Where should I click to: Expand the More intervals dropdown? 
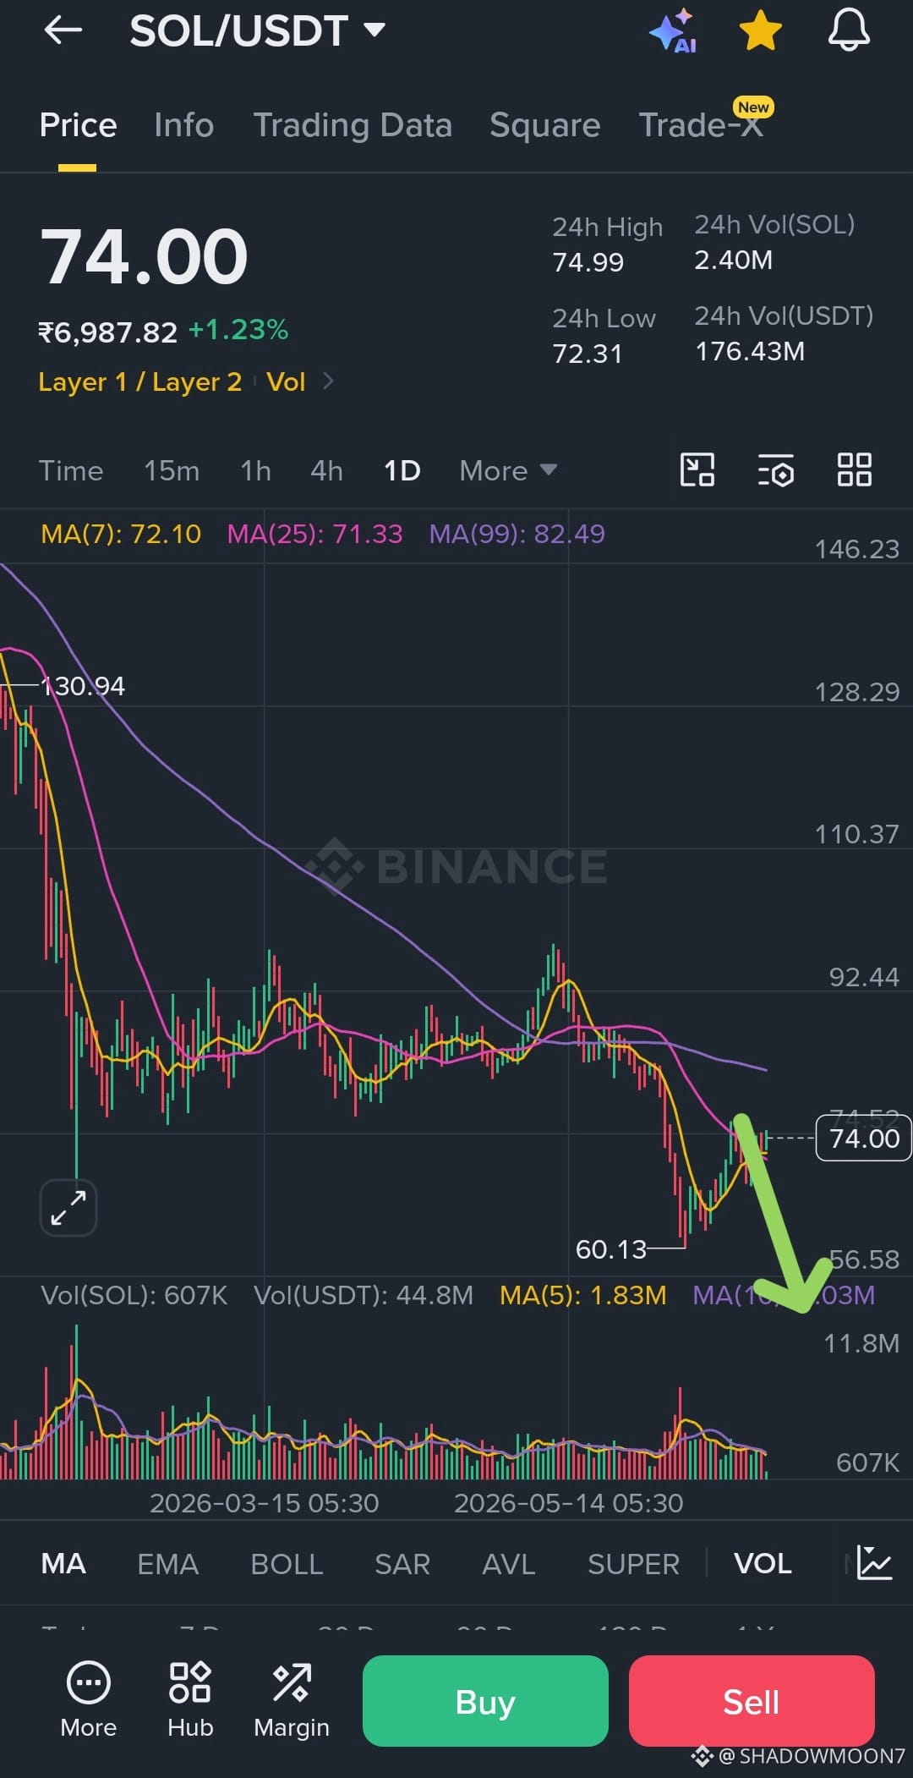pyautogui.click(x=507, y=470)
